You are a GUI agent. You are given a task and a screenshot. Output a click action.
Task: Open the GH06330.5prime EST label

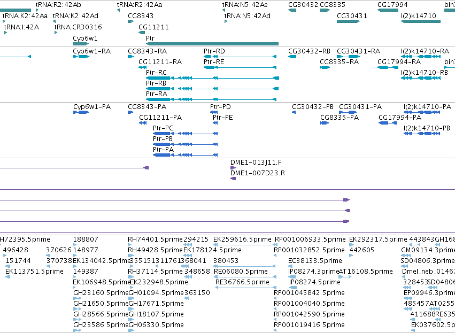(156, 325)
